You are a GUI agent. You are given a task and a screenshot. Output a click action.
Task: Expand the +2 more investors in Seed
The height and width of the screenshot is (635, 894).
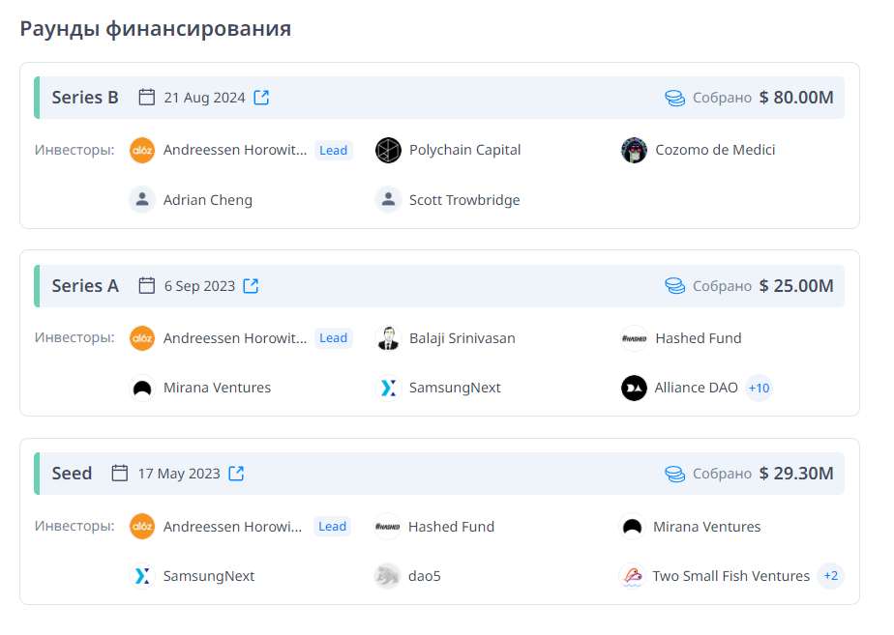pos(831,576)
